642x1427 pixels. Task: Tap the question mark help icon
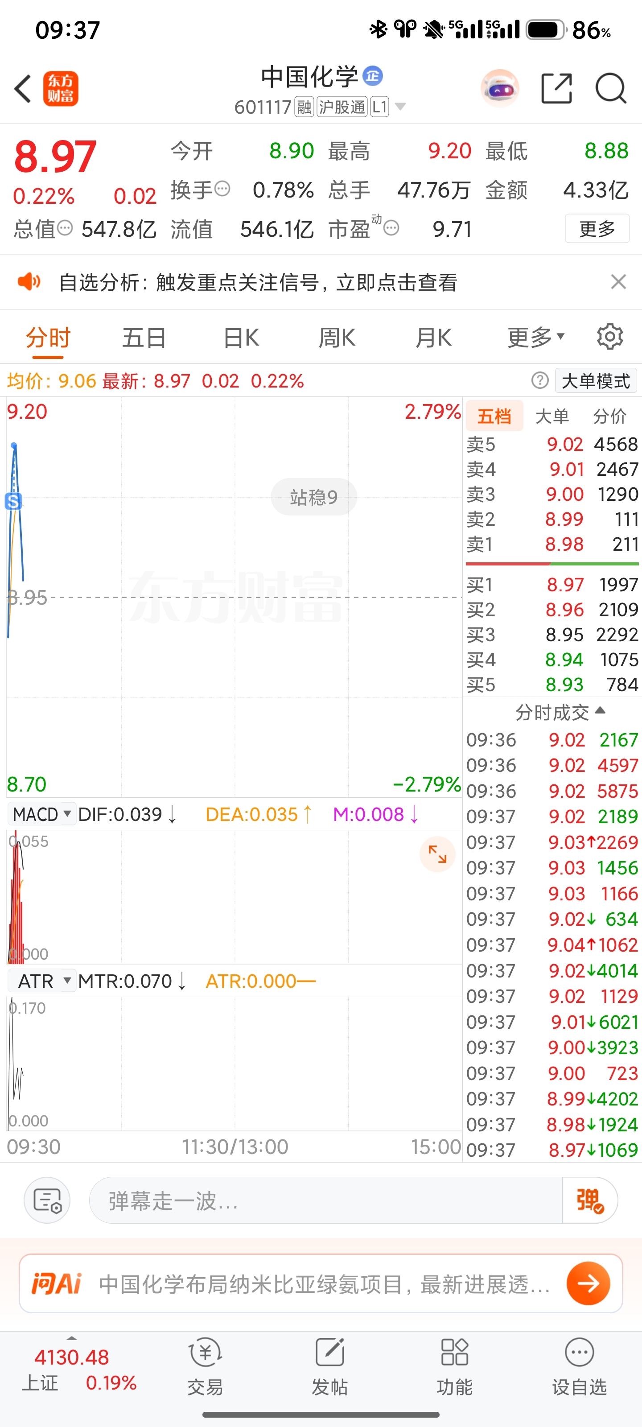click(x=540, y=380)
